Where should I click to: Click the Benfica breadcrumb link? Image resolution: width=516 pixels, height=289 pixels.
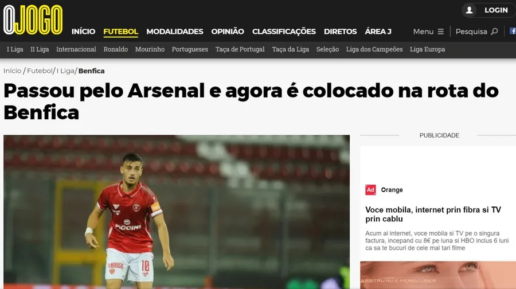[x=92, y=71]
